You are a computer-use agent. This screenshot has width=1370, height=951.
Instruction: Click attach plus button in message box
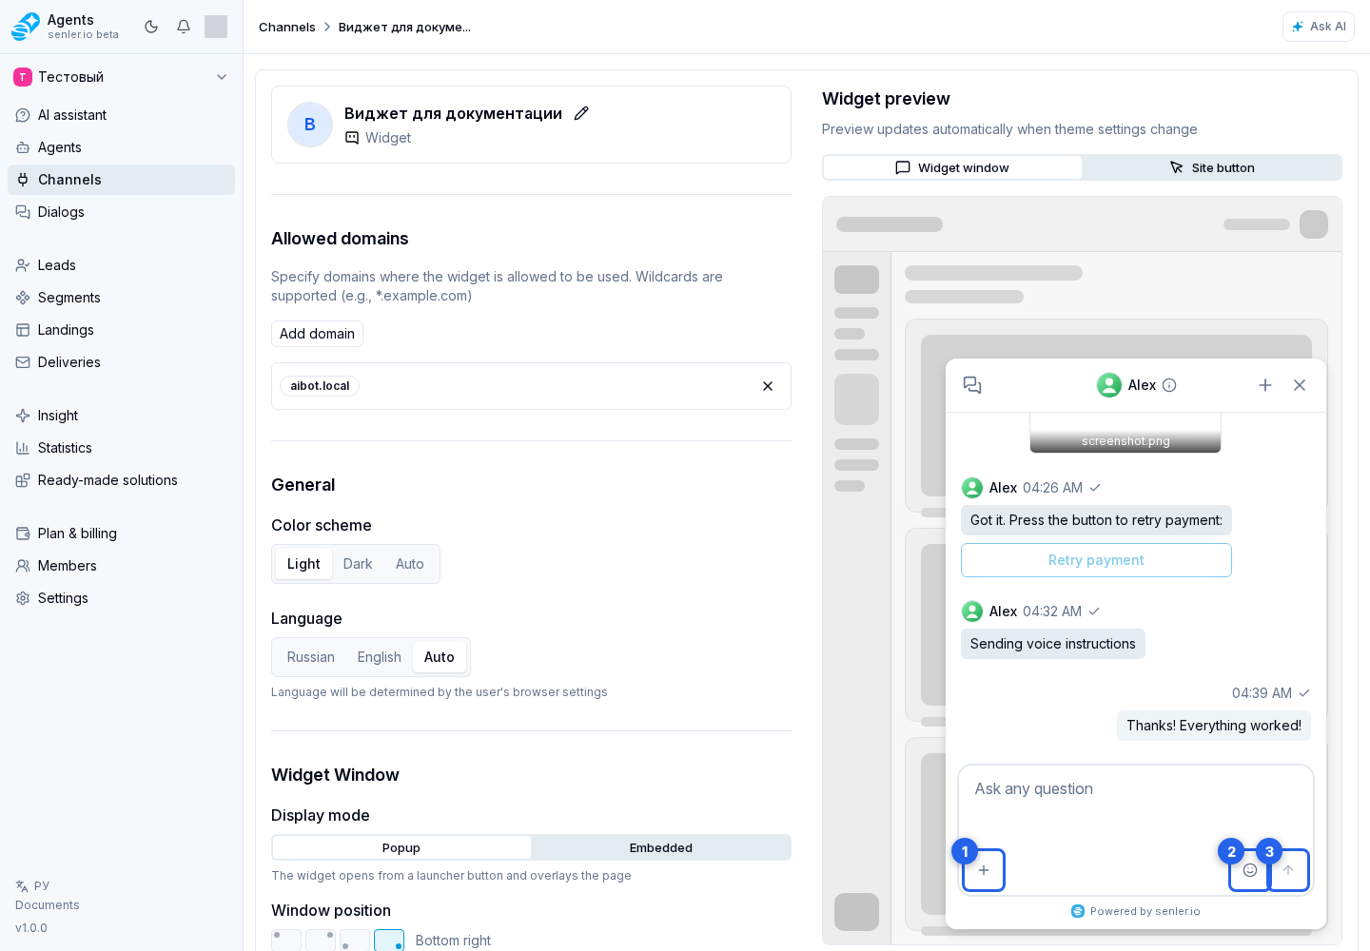tap(984, 870)
